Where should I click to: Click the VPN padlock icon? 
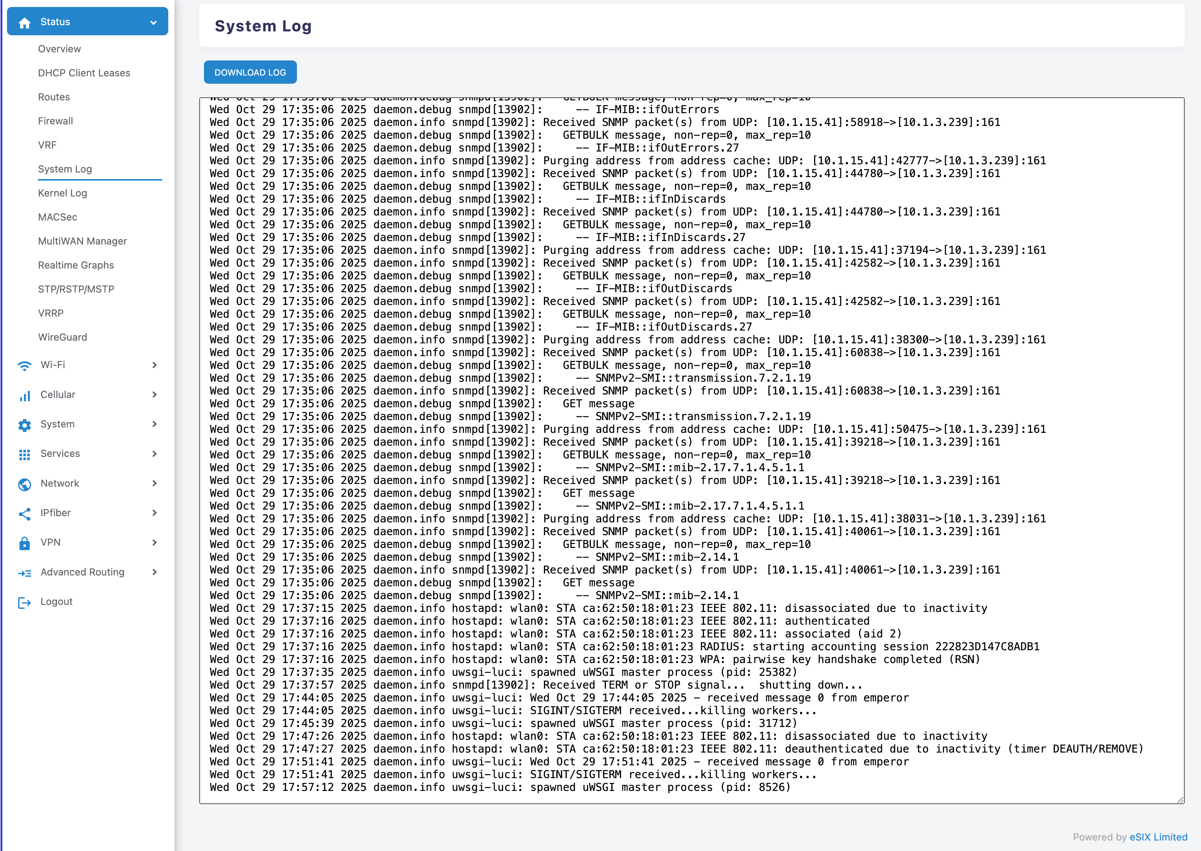point(25,543)
